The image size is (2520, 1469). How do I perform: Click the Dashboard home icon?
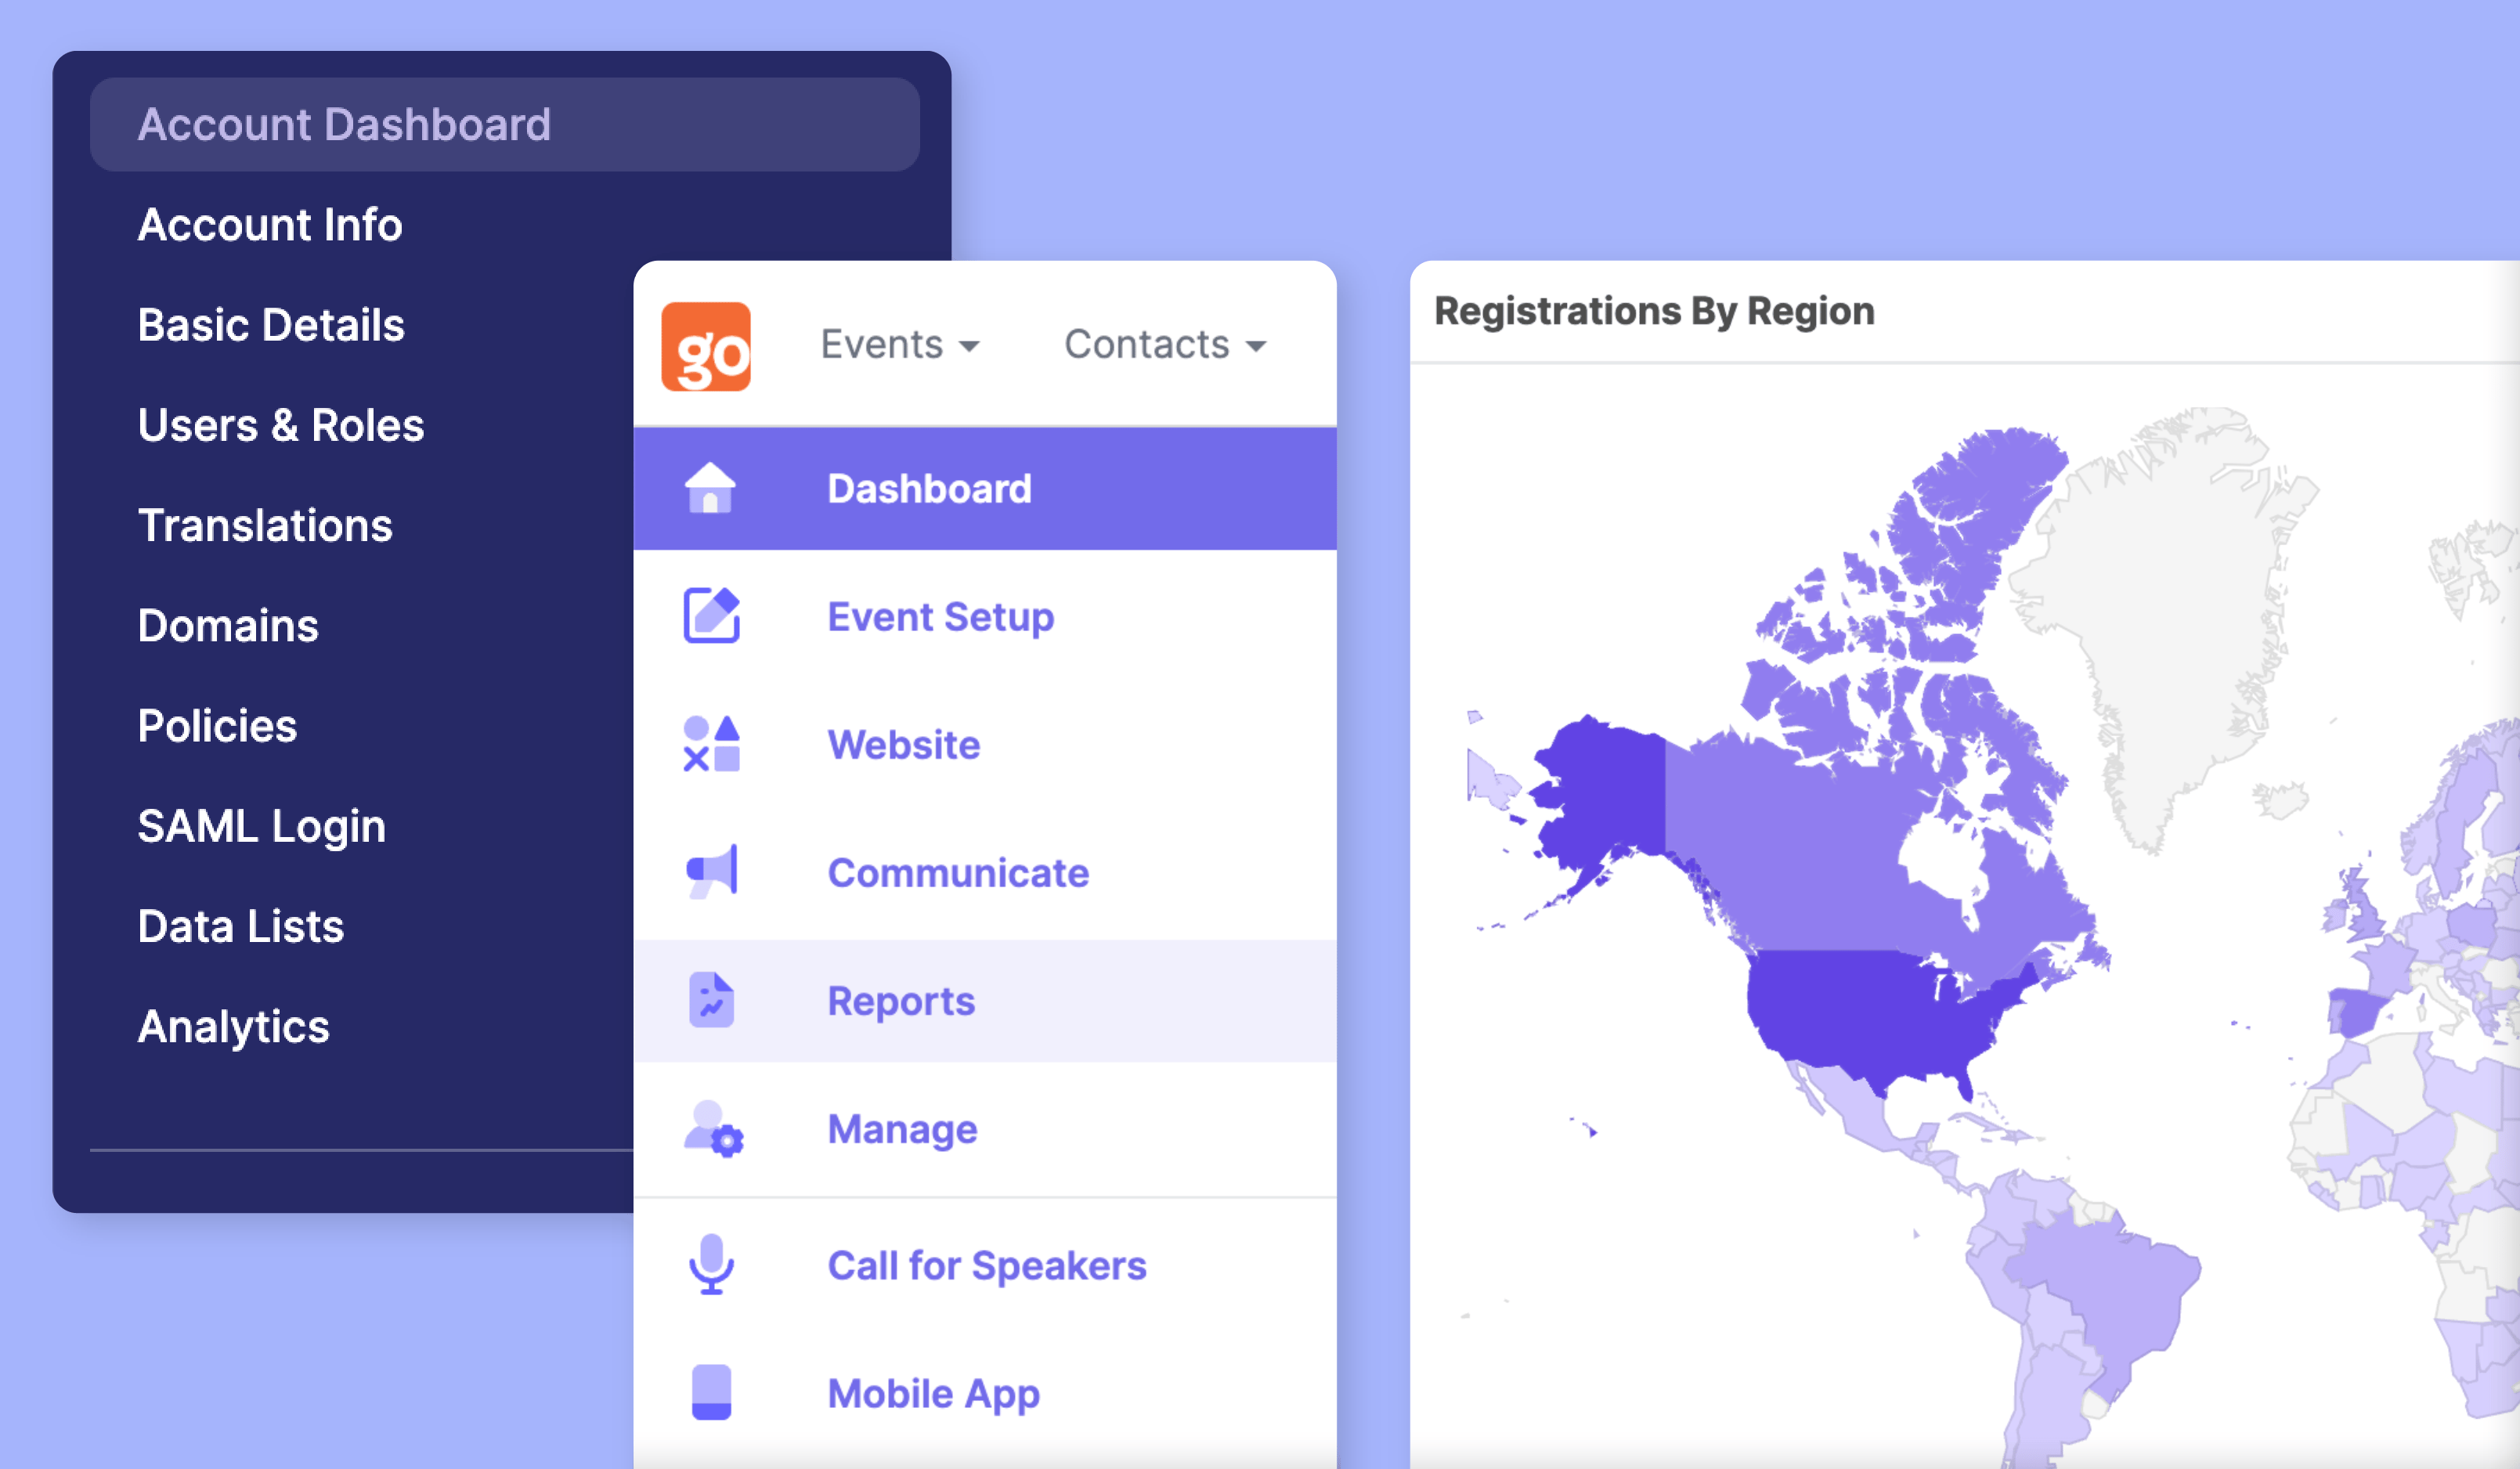point(710,488)
